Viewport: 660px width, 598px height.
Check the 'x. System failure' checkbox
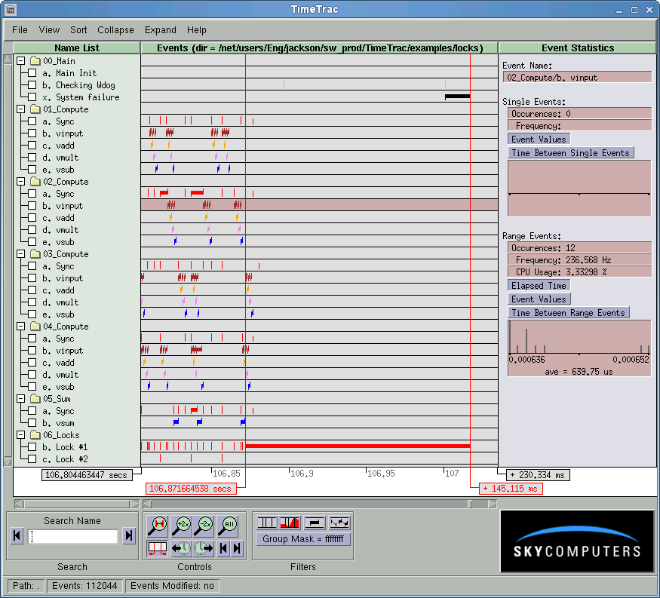[32, 97]
